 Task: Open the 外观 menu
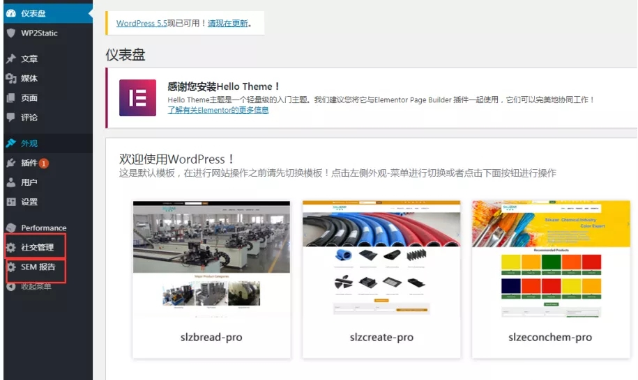click(x=48, y=143)
